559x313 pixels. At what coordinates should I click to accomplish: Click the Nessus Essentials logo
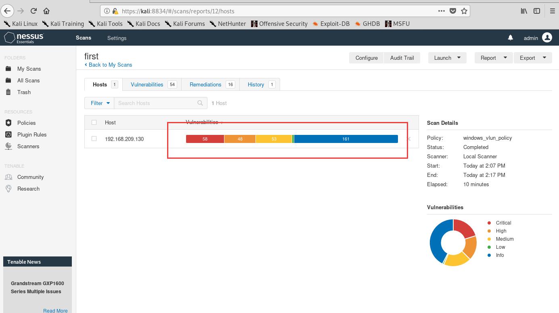point(24,38)
